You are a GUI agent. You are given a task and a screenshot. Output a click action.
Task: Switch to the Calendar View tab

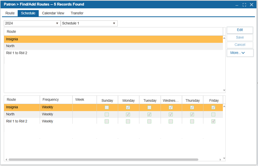click(x=53, y=13)
